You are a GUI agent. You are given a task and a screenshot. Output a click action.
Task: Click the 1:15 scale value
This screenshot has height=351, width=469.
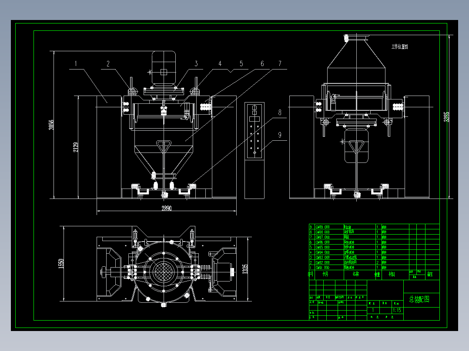coord(397,310)
